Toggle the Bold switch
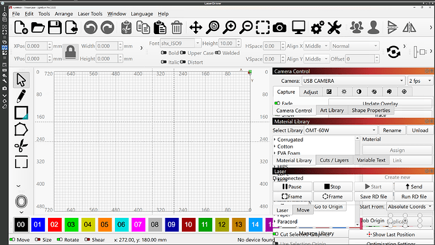The width and height of the screenshot is (435, 245). point(164,52)
